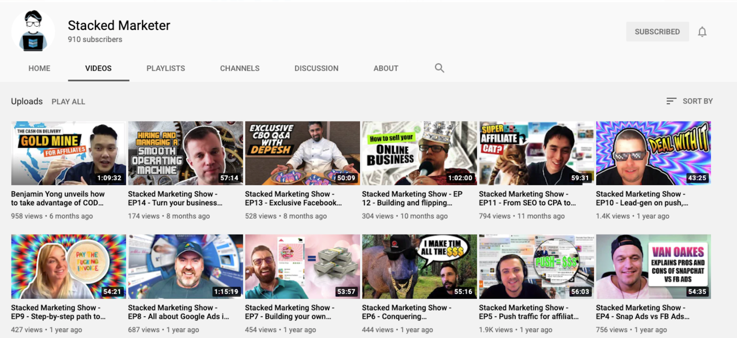737x338 pixels.
Task: Click the EP14 Turn your business title
Action: [175, 198]
